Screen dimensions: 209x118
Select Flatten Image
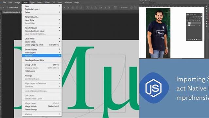click(31, 109)
